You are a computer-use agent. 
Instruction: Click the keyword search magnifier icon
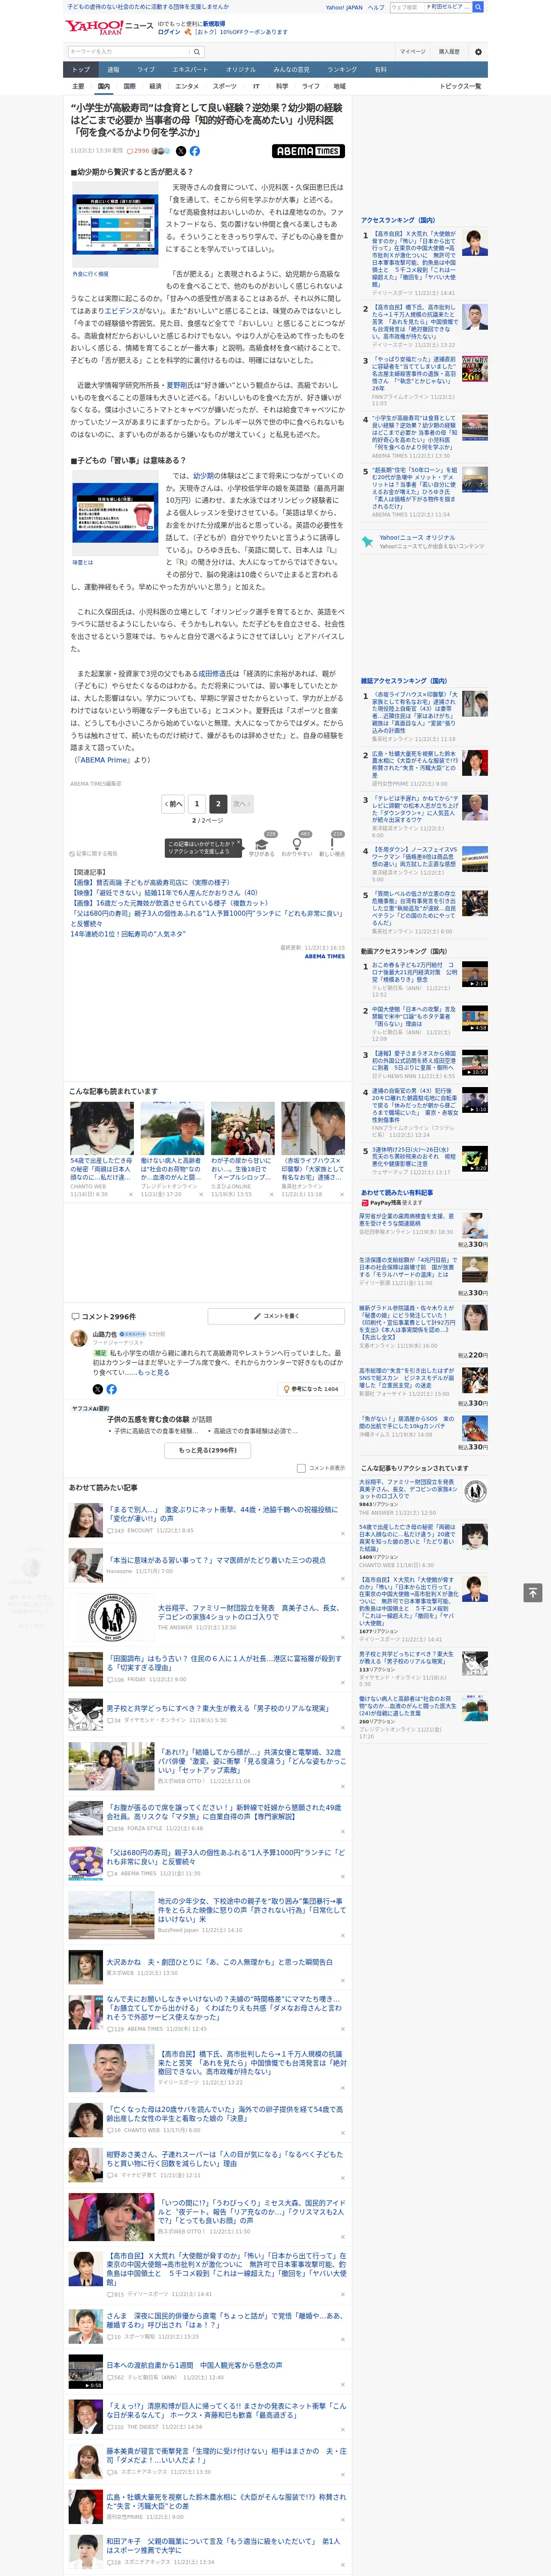click(197, 51)
